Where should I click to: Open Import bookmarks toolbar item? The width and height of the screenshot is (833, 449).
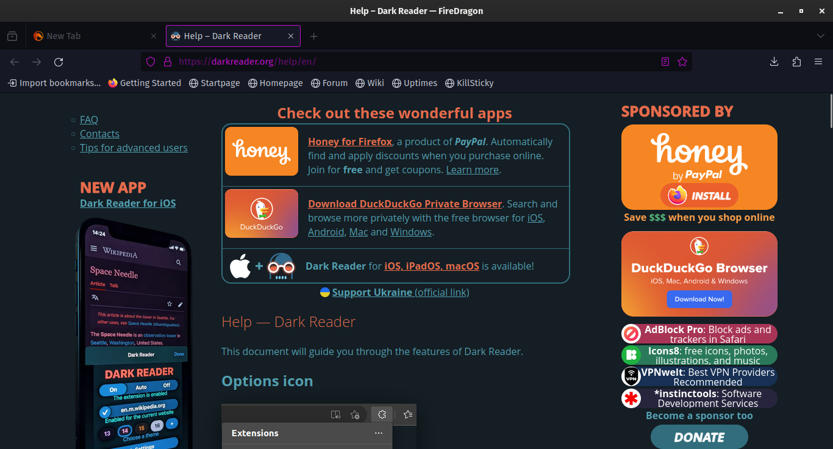click(x=54, y=83)
